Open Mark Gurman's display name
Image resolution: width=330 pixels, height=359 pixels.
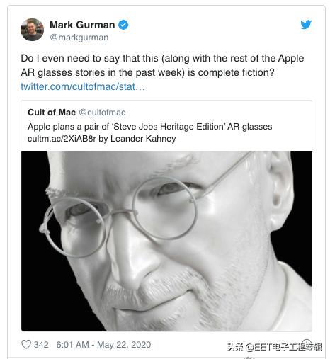[82, 25]
